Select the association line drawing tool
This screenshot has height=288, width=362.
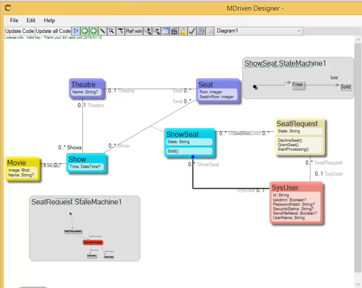pos(102,31)
